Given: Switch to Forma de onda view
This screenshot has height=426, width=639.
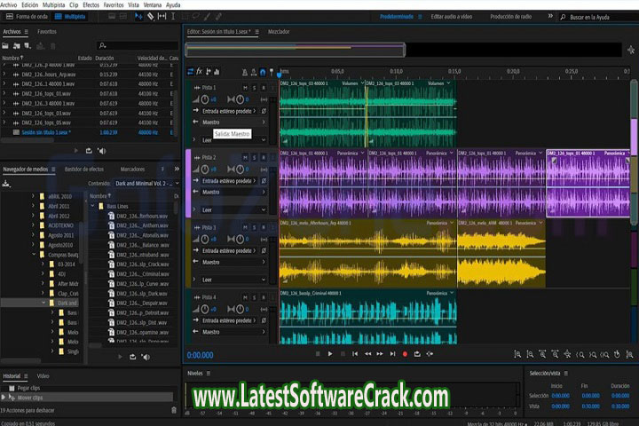Looking at the screenshot, I should click(x=27, y=16).
